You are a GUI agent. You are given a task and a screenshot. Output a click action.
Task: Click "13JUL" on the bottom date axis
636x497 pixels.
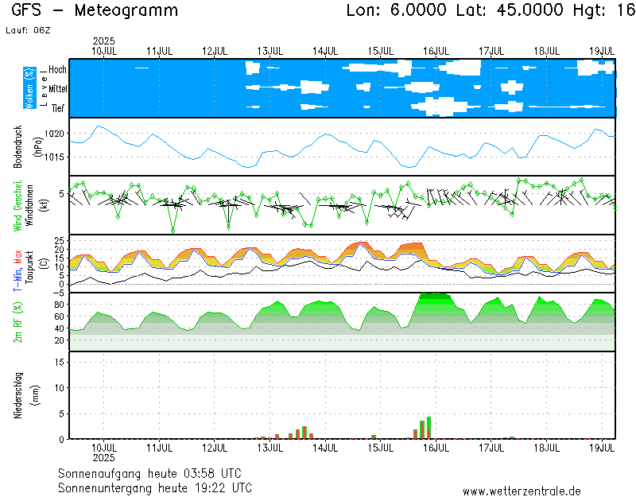point(270,448)
